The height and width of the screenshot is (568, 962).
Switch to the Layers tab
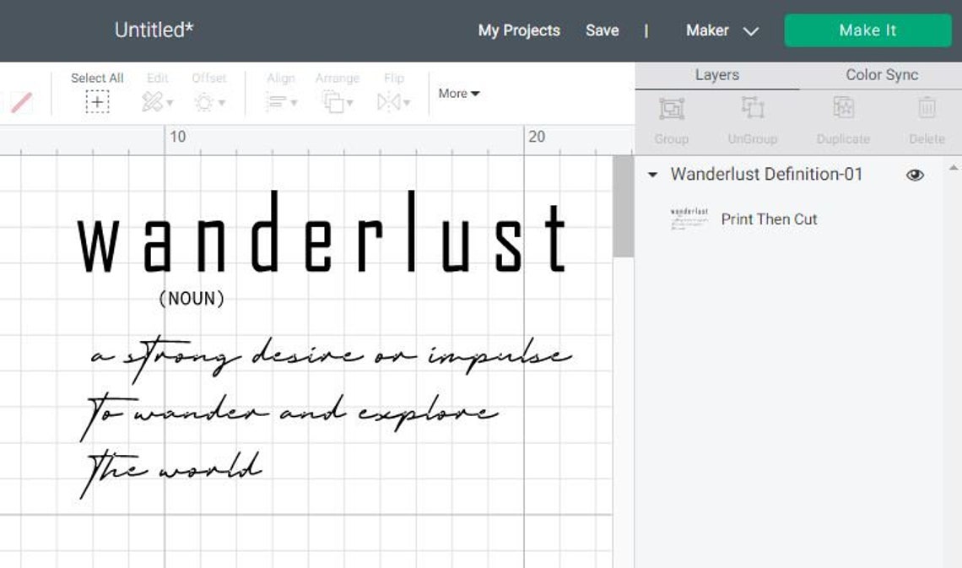pos(716,74)
